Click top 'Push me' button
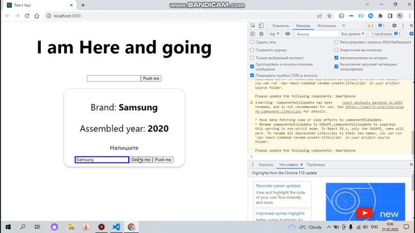415x233 pixels. pos(151,78)
